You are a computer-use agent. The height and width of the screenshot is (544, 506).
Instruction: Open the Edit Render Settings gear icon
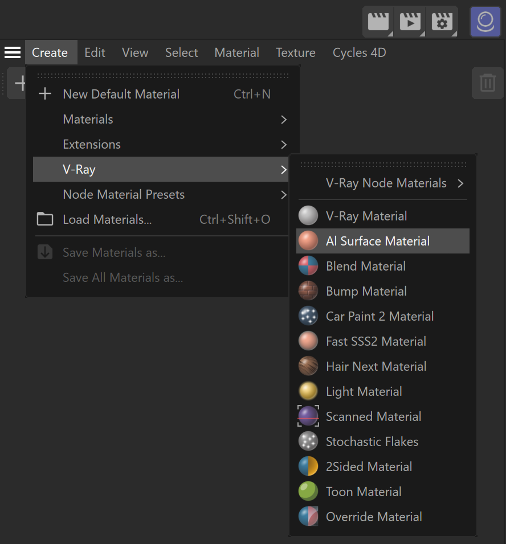click(x=442, y=22)
